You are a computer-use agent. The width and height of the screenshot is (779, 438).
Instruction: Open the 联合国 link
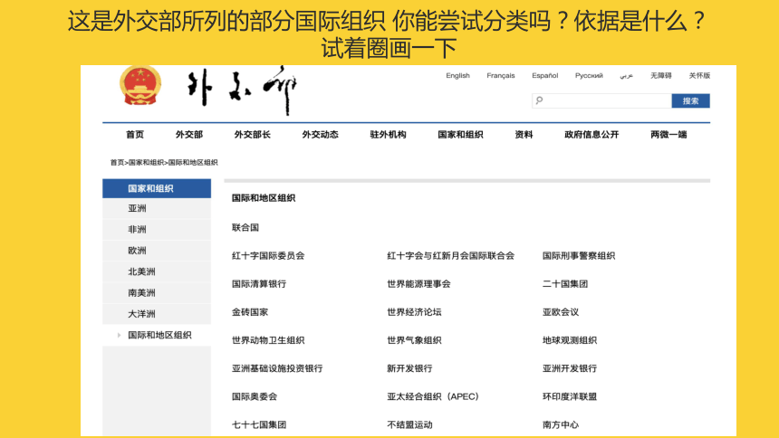point(245,227)
